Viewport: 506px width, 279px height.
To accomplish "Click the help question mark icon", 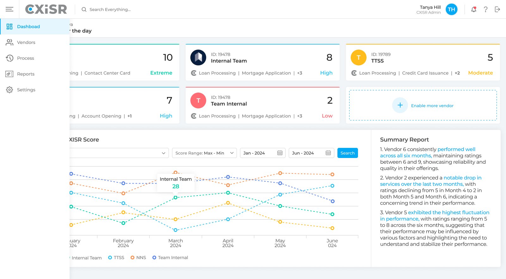I will point(485,9).
